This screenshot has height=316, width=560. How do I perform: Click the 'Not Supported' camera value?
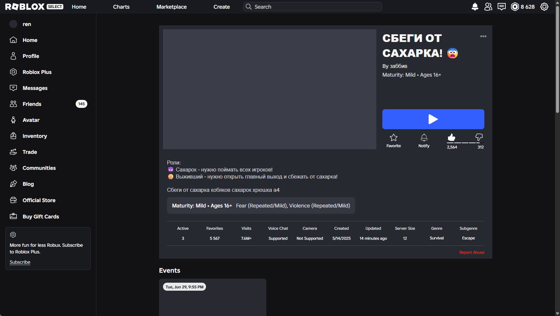[310, 238]
